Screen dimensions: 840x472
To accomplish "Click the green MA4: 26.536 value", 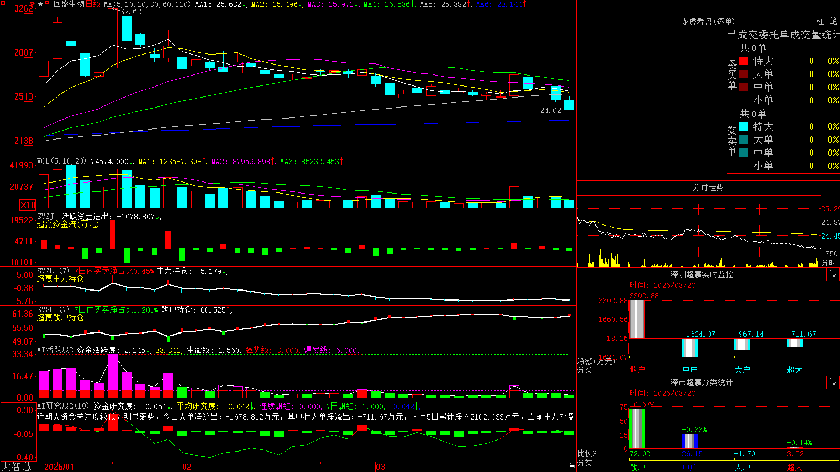I will pos(390,4).
